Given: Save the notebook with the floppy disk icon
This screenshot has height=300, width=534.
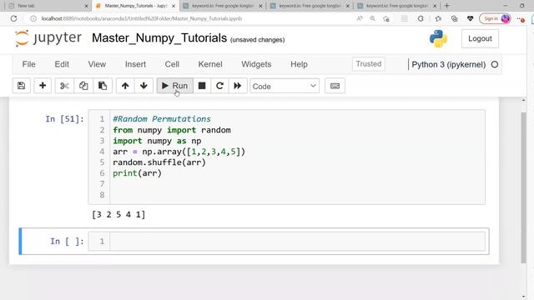Looking at the screenshot, I should [x=21, y=86].
